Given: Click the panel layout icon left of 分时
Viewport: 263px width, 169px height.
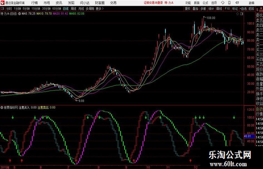Looking at the screenshot, I should [2, 9].
